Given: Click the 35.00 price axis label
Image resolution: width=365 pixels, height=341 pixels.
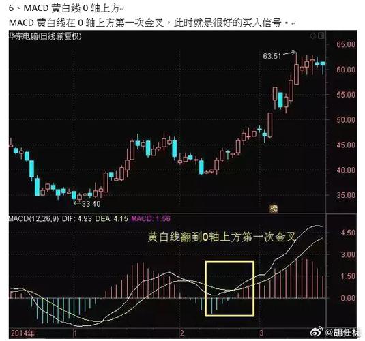Looking at the screenshot, I should 346,195.
